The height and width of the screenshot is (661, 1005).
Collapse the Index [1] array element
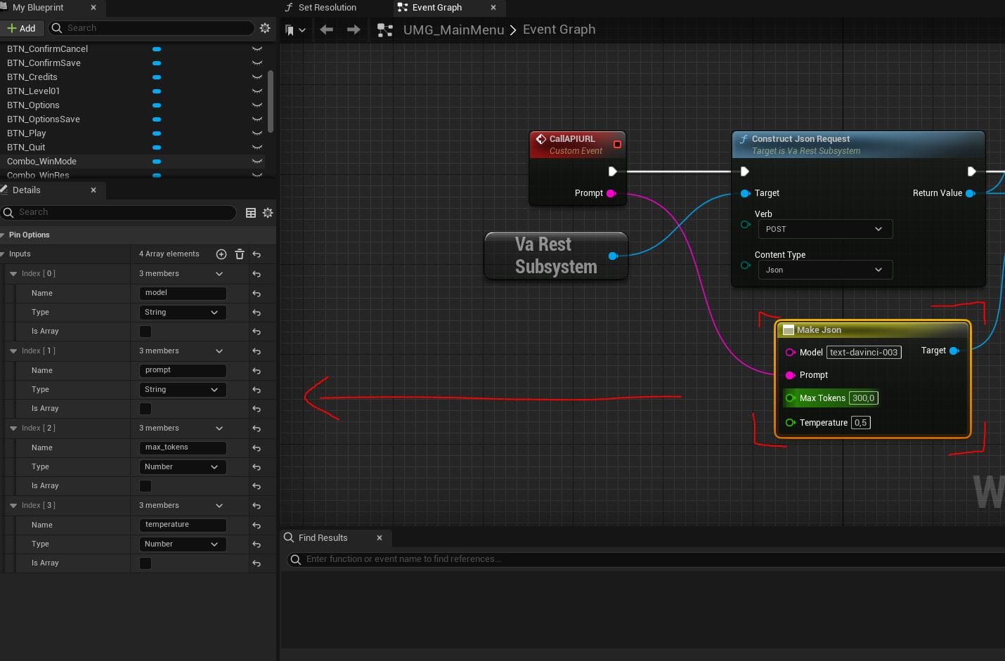13,351
